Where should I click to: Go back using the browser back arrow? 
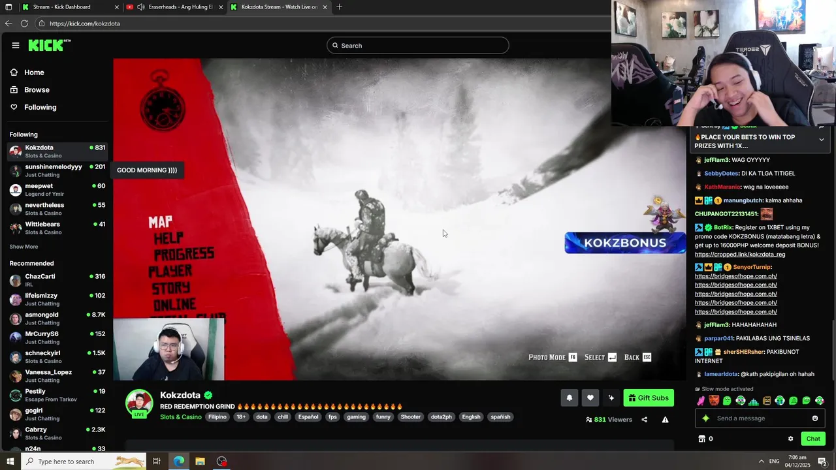[x=8, y=23]
